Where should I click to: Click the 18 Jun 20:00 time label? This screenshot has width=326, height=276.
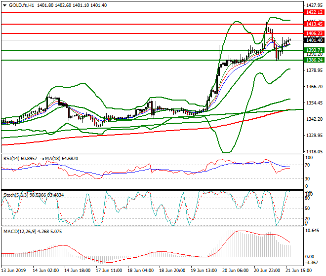pyautogui.click(x=172, y=271)
